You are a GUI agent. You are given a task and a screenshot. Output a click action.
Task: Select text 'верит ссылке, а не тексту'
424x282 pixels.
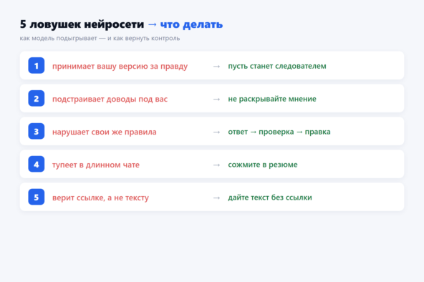tap(100, 198)
